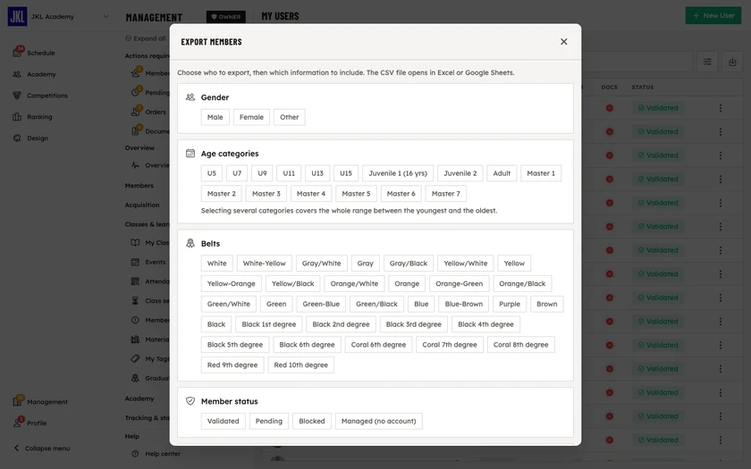Image resolution: width=751 pixels, height=469 pixels.
Task: Select Blocked member status
Action: pyautogui.click(x=312, y=421)
